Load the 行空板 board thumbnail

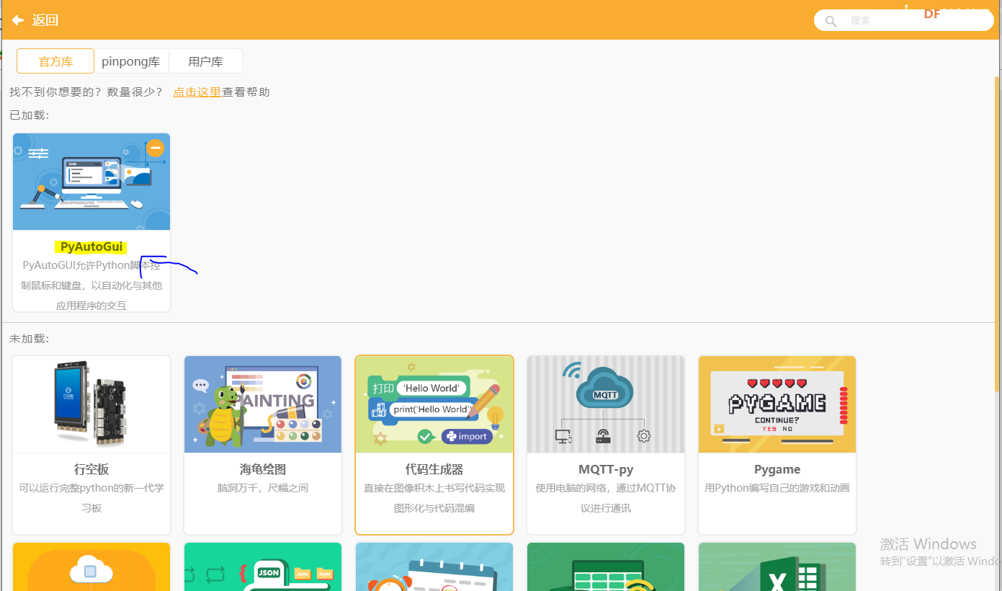tap(91, 404)
